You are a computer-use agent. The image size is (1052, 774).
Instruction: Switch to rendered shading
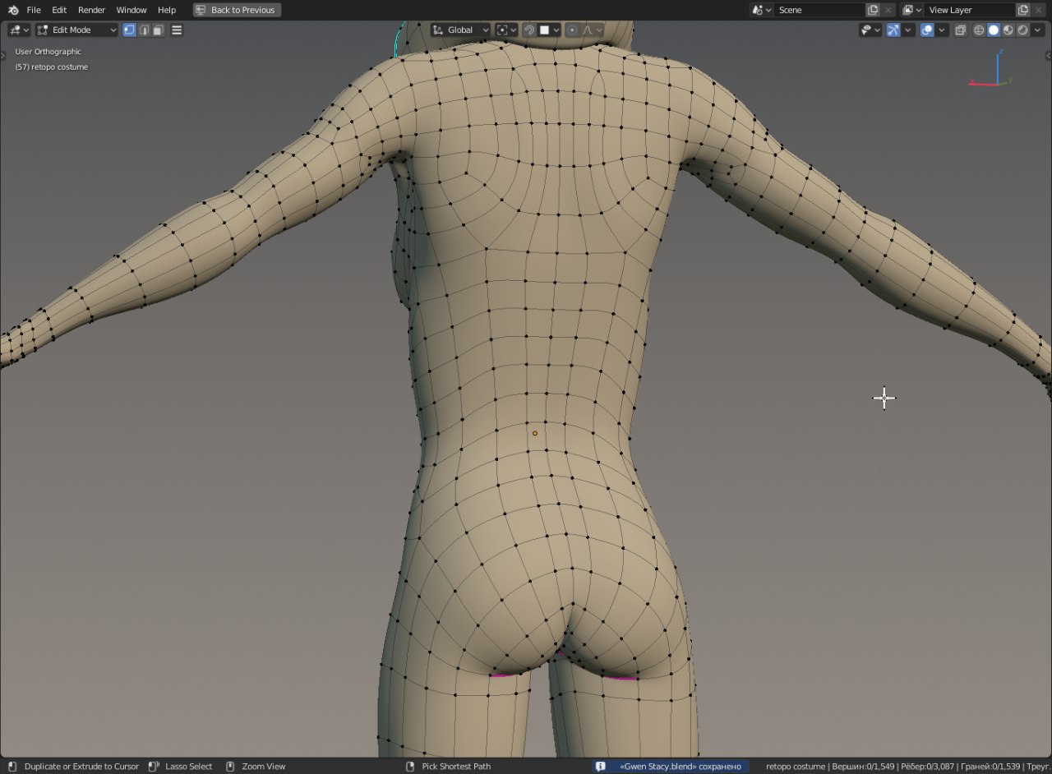(1022, 30)
